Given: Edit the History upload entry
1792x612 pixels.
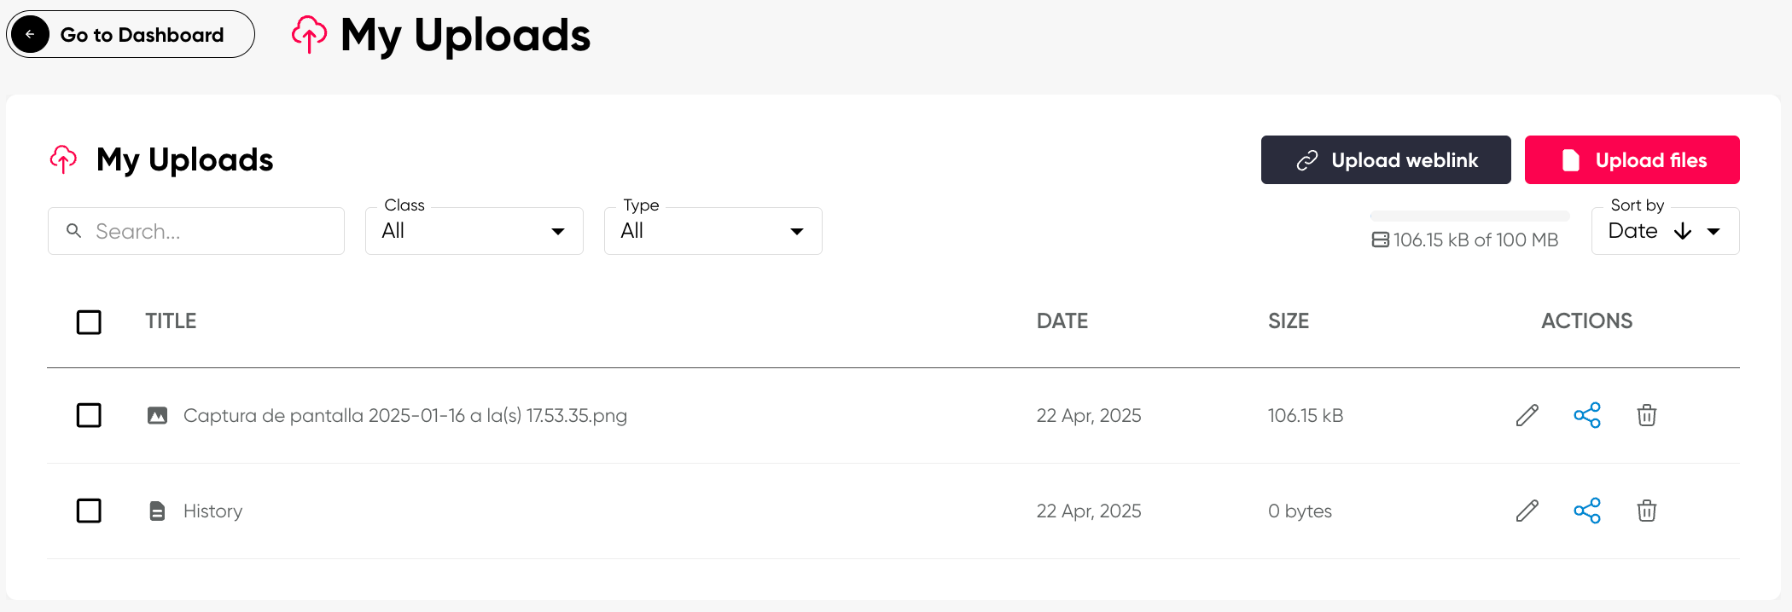Looking at the screenshot, I should coord(1527,511).
